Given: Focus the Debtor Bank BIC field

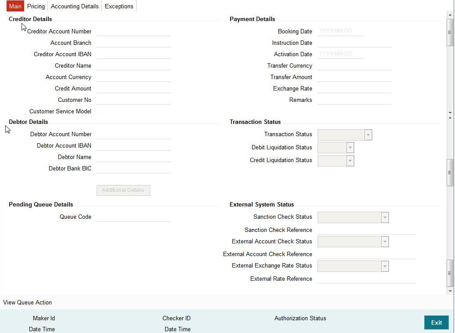Looking at the screenshot, I should pos(134,168).
